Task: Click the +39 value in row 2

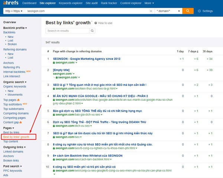Action: (210, 70)
